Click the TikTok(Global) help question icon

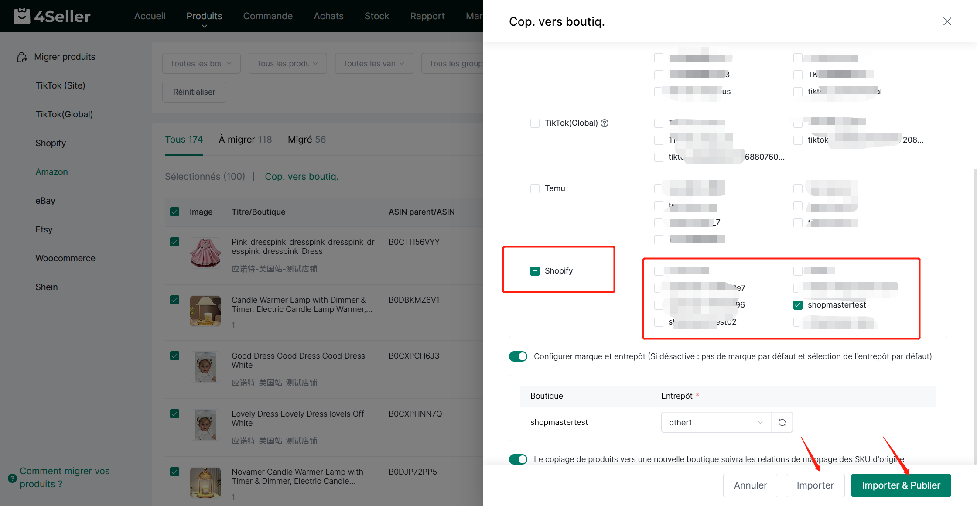(x=605, y=123)
